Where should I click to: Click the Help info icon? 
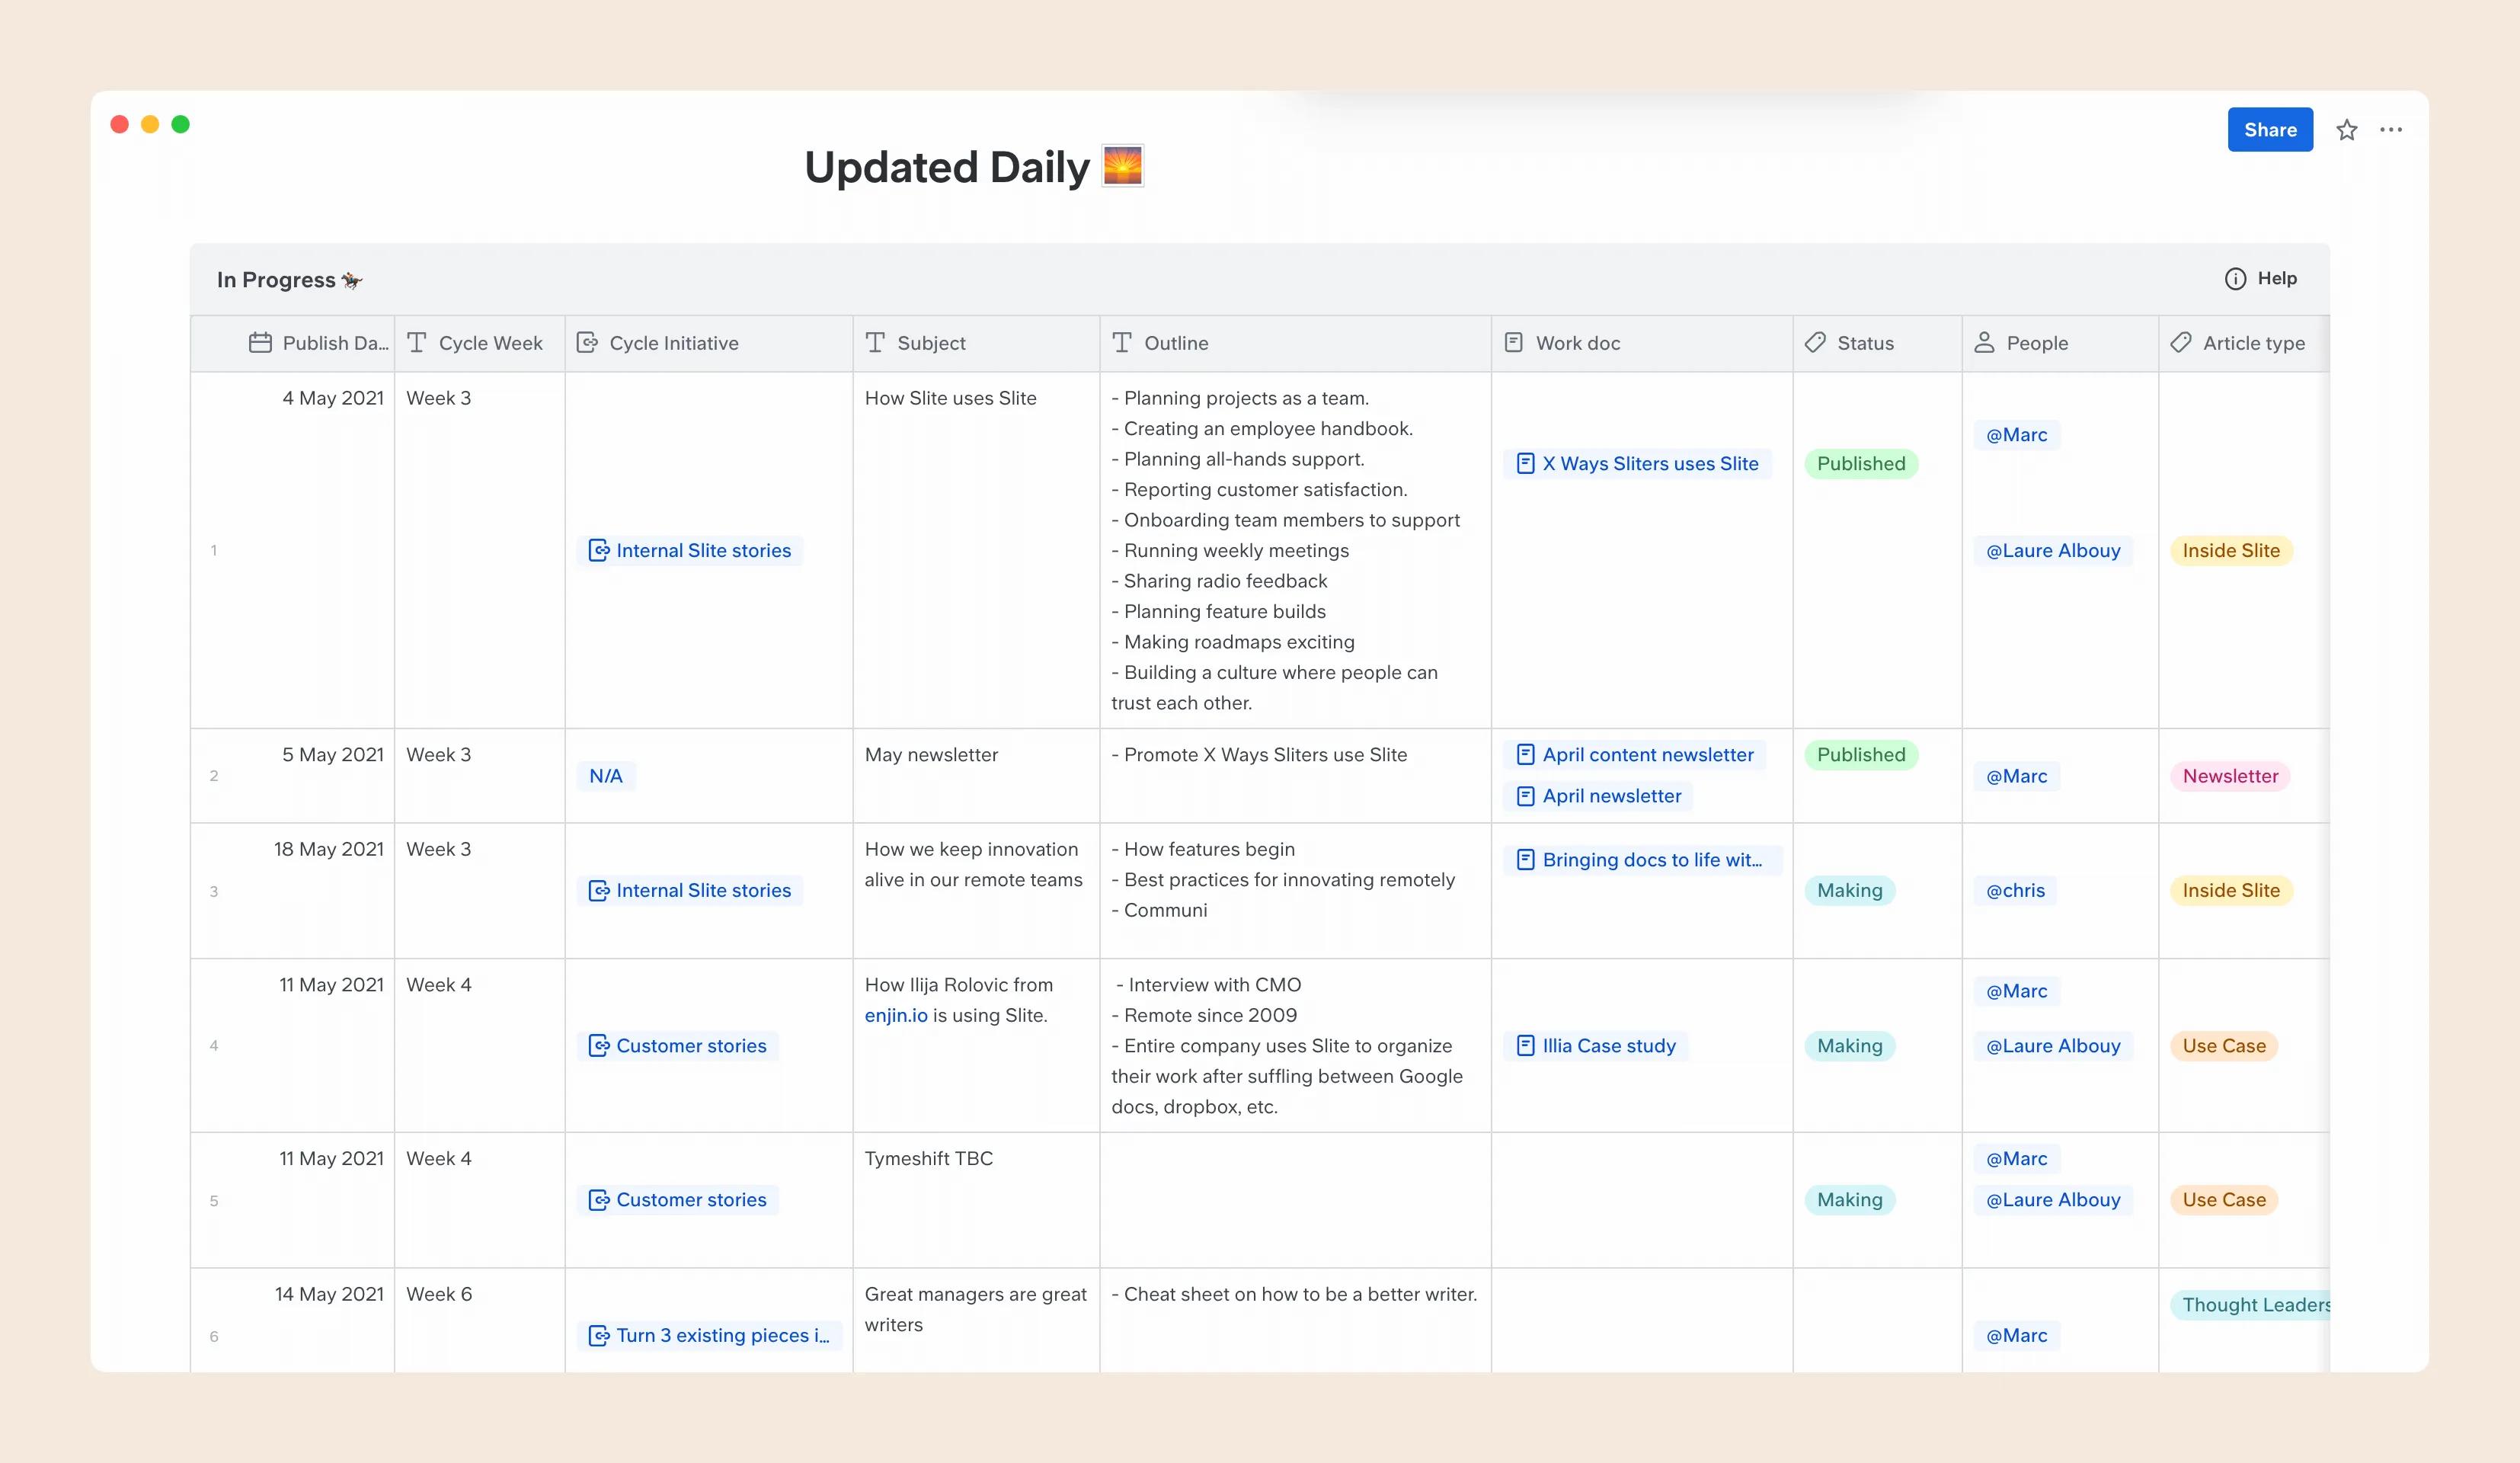click(x=2235, y=279)
